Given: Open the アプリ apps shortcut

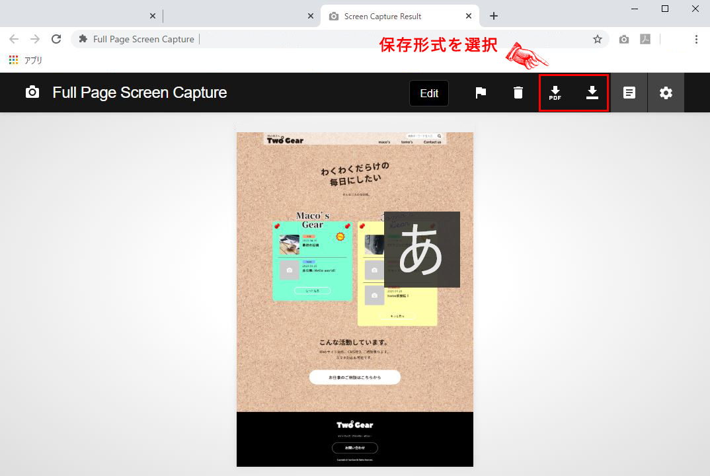Looking at the screenshot, I should (x=26, y=60).
